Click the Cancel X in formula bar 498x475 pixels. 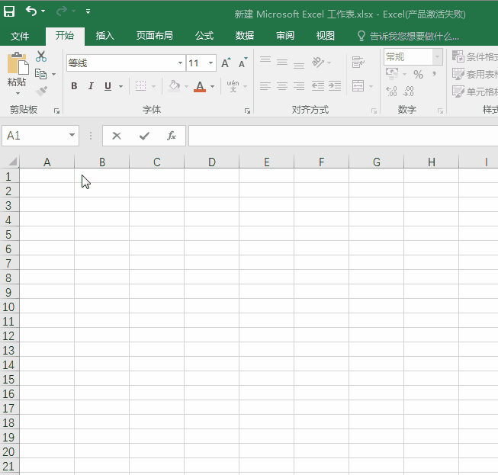(117, 136)
